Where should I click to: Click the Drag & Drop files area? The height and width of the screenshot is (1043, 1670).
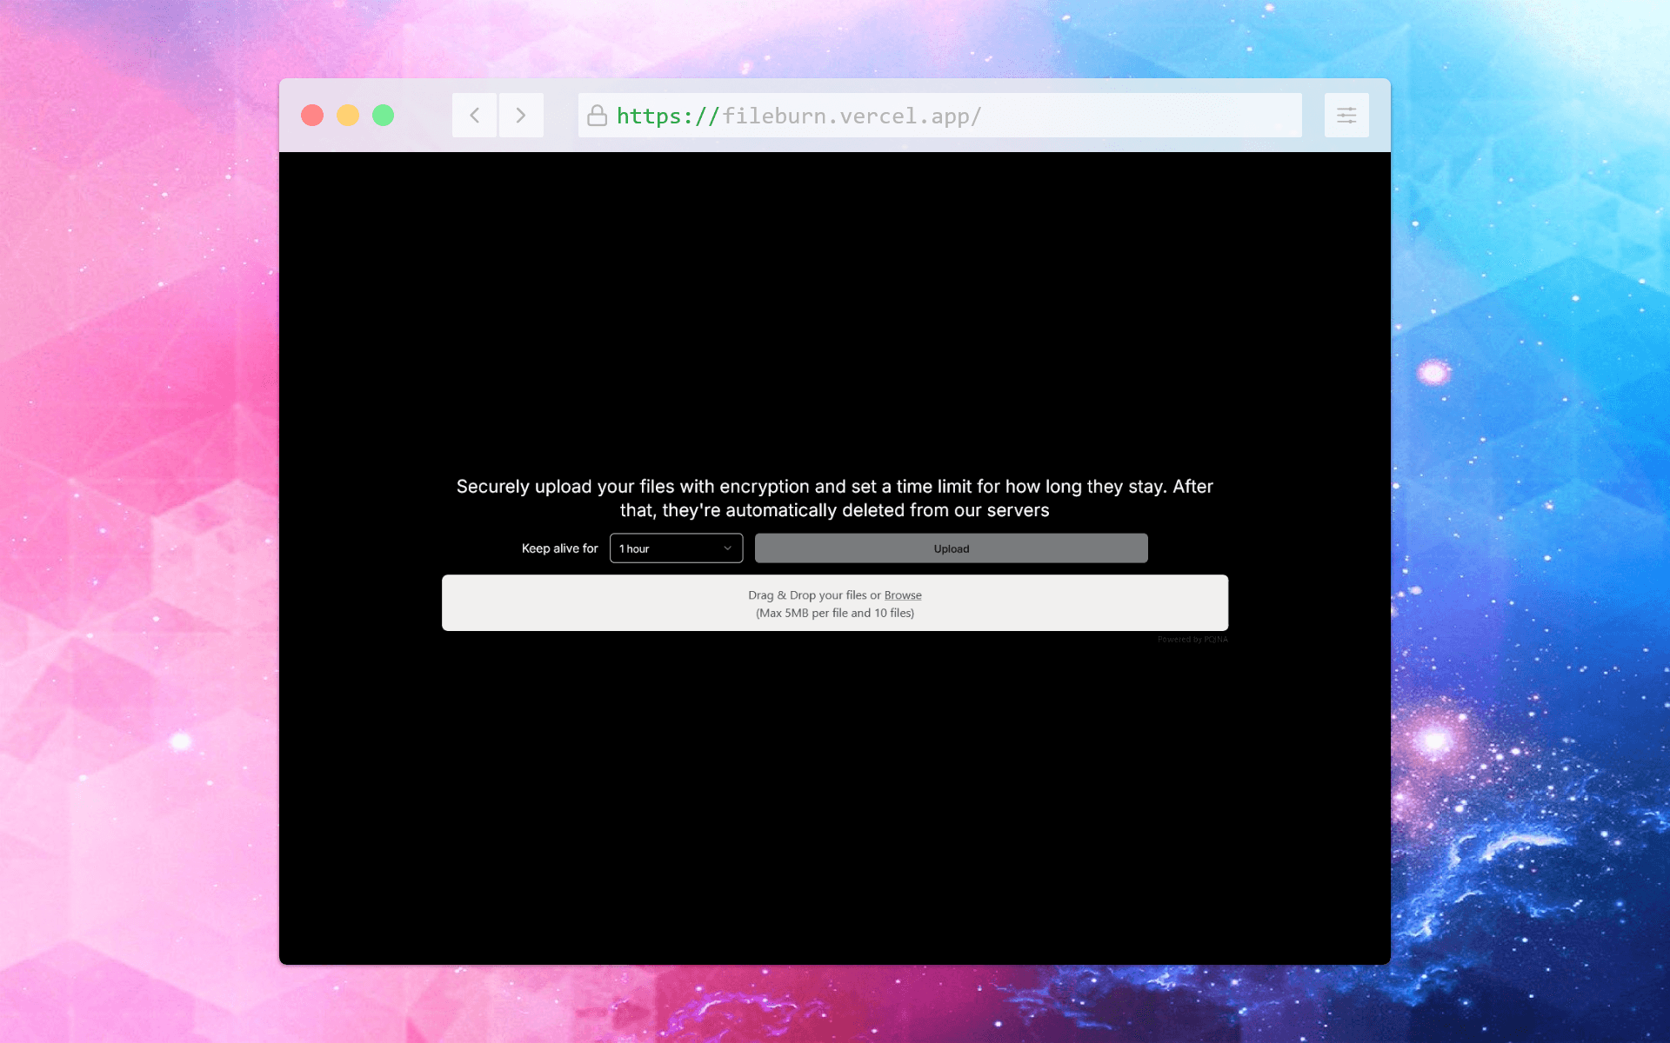[835, 603]
